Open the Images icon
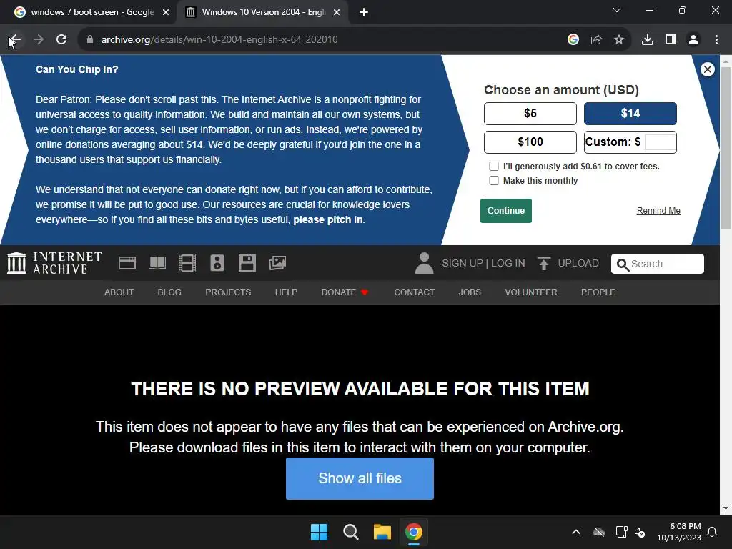Screen dimensions: 732x549 coord(277,263)
